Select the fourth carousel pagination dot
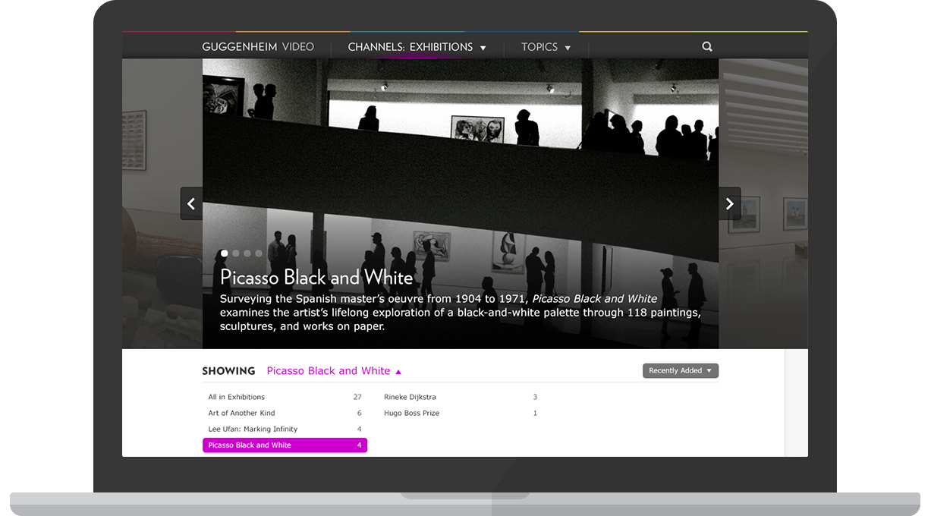Screen dimensions: 931x516 tap(258, 253)
